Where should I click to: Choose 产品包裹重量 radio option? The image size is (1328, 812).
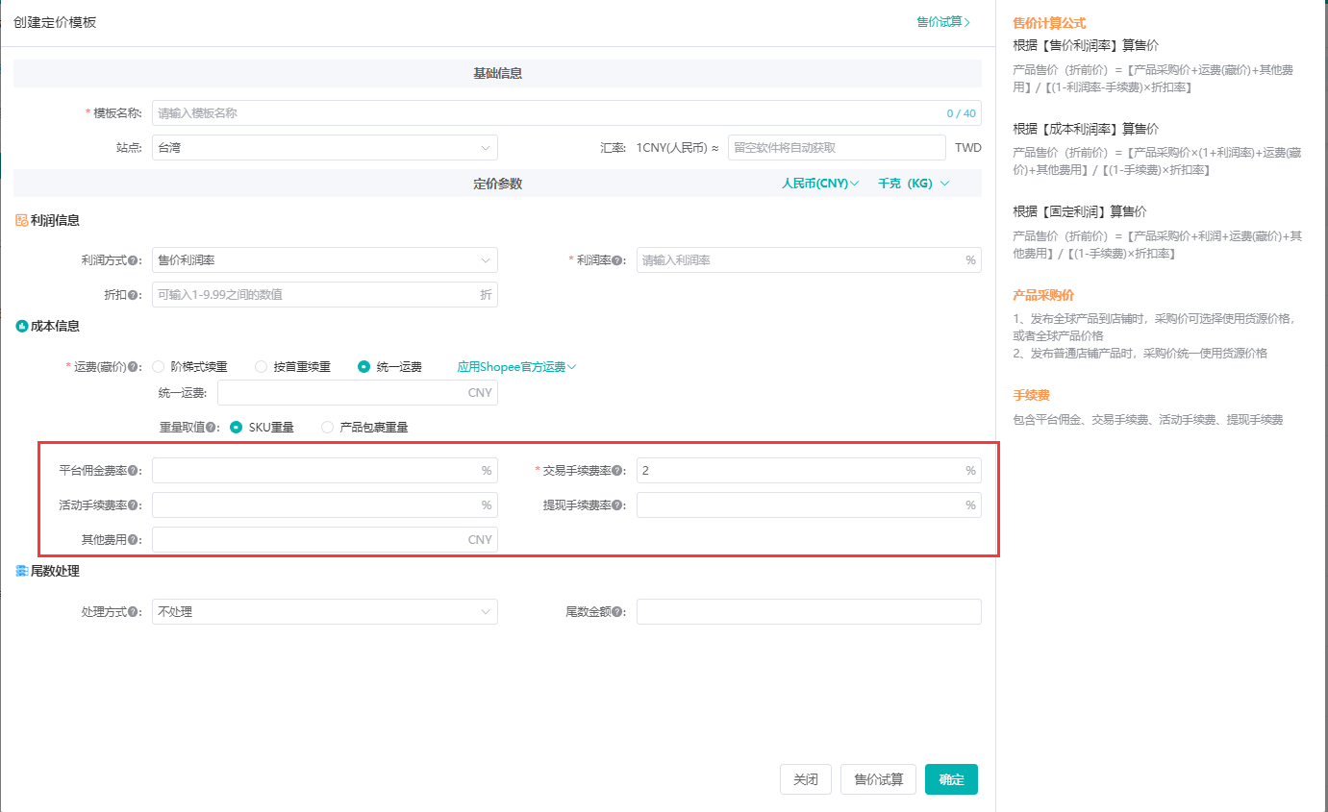(x=328, y=428)
